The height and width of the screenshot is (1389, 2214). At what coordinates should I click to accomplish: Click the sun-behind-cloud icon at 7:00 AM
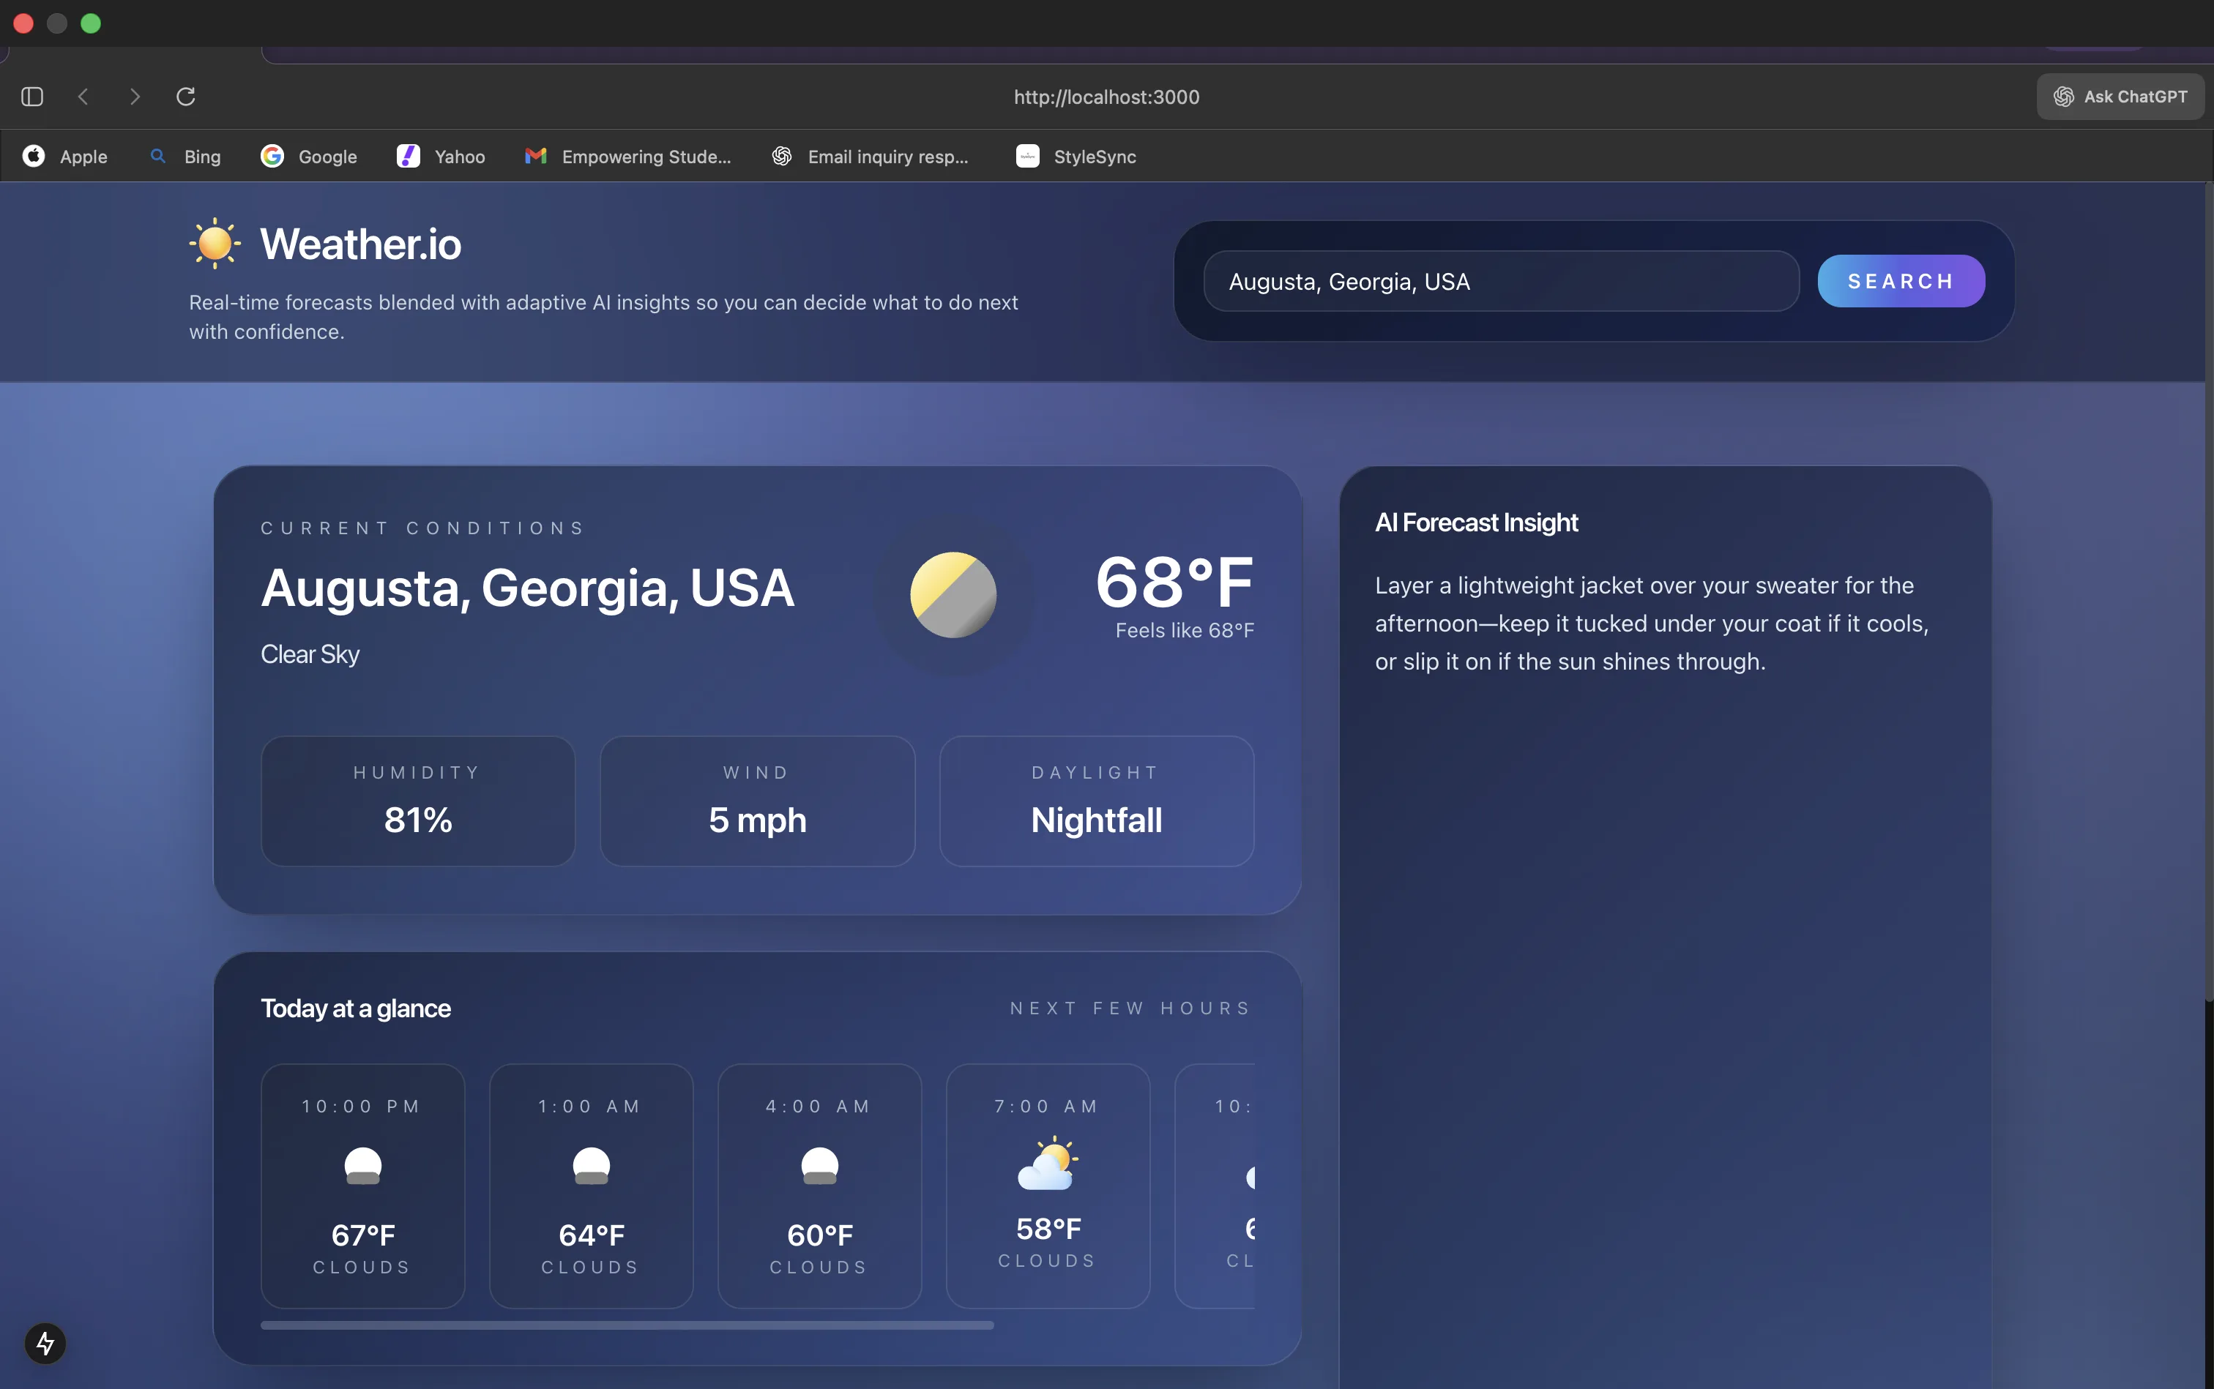point(1047,1162)
